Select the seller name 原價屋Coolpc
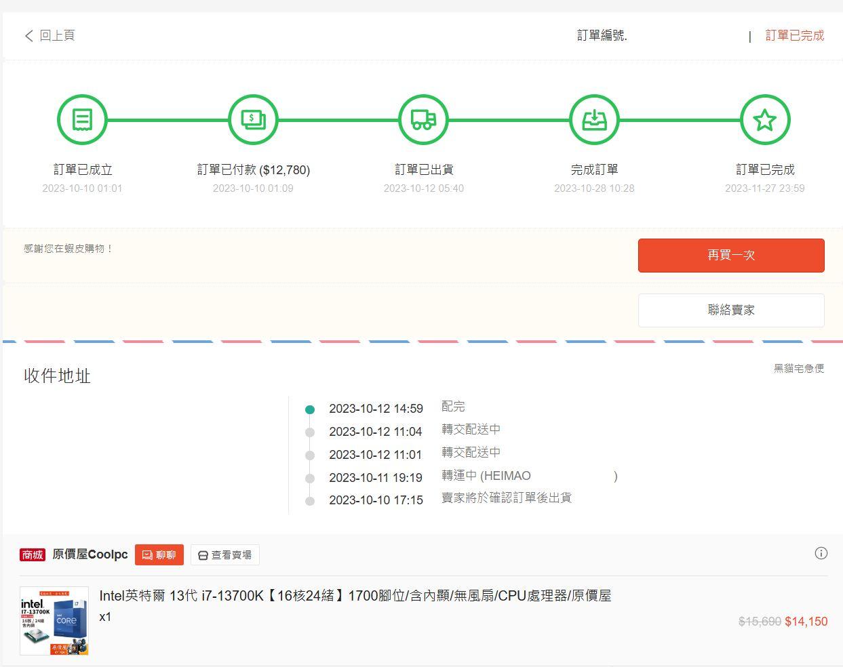This screenshot has height=667, width=843. pyautogui.click(x=90, y=554)
